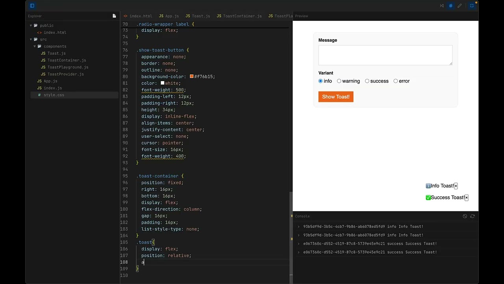The width and height of the screenshot is (504, 284).
Task: Open App.js in the Explorer tree
Action: tap(50, 81)
